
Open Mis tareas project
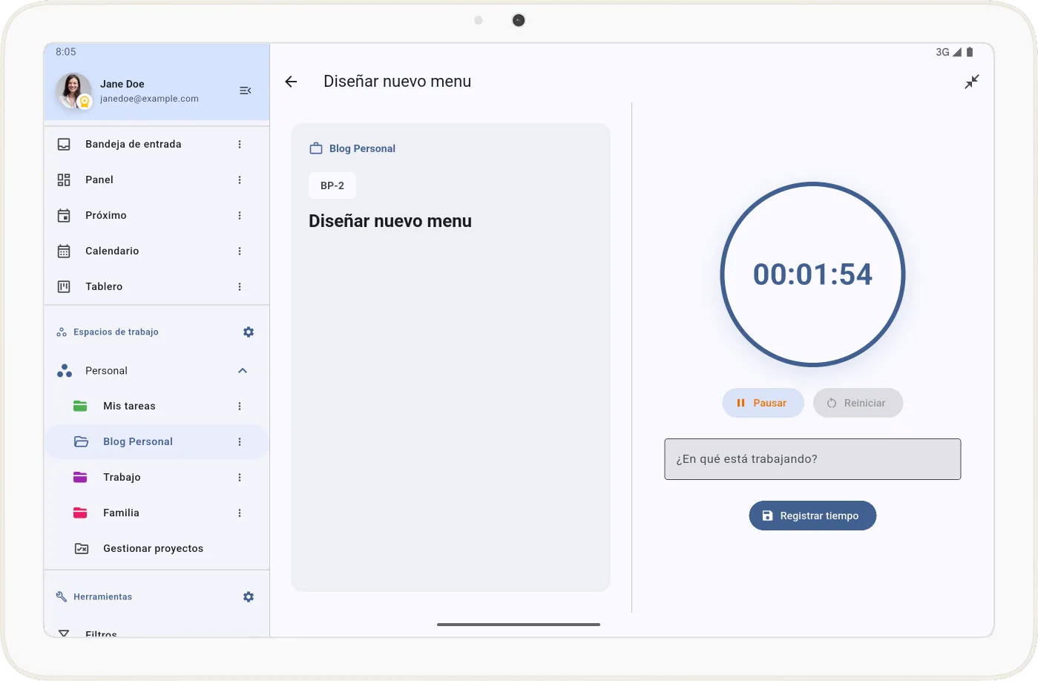(157, 406)
